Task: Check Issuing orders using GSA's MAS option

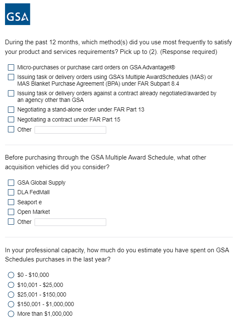Action: tap(11, 77)
